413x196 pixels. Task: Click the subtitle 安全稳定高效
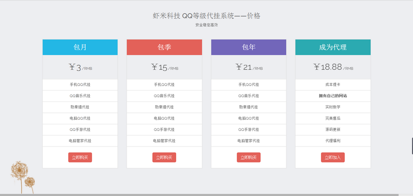point(206,25)
